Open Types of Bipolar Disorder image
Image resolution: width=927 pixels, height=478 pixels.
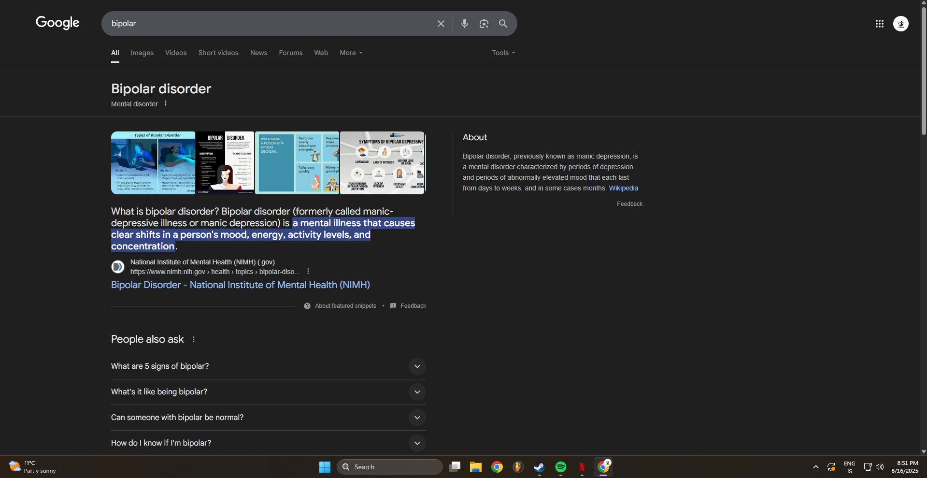153,163
